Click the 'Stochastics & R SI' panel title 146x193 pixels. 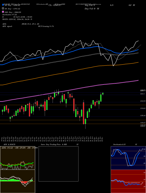click(125, 144)
